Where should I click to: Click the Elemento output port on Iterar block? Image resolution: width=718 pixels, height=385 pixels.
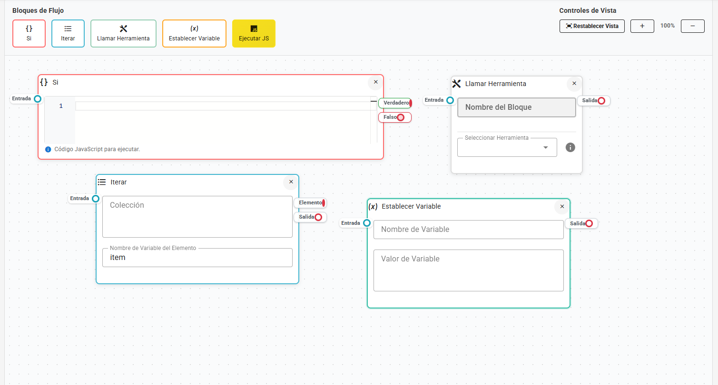[x=324, y=202]
